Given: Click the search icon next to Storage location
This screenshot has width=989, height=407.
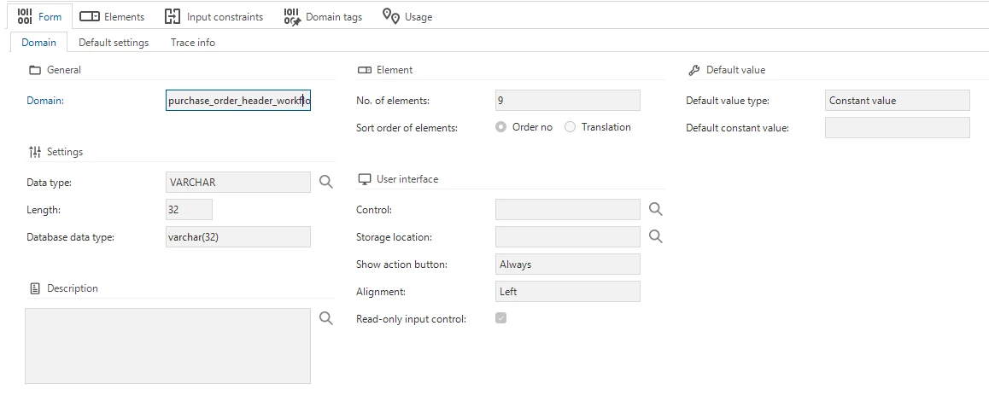Looking at the screenshot, I should point(655,236).
